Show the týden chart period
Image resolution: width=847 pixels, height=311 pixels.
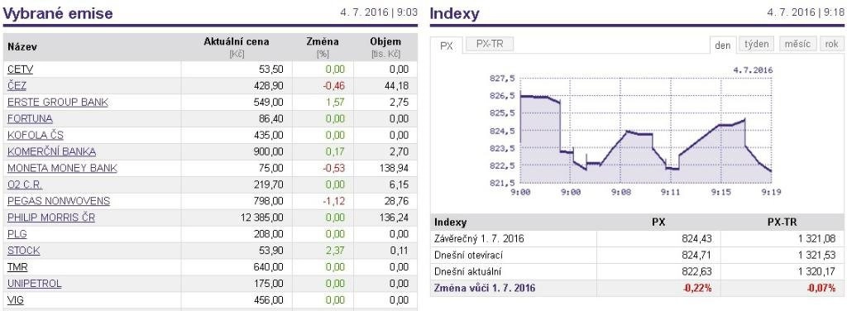756,45
